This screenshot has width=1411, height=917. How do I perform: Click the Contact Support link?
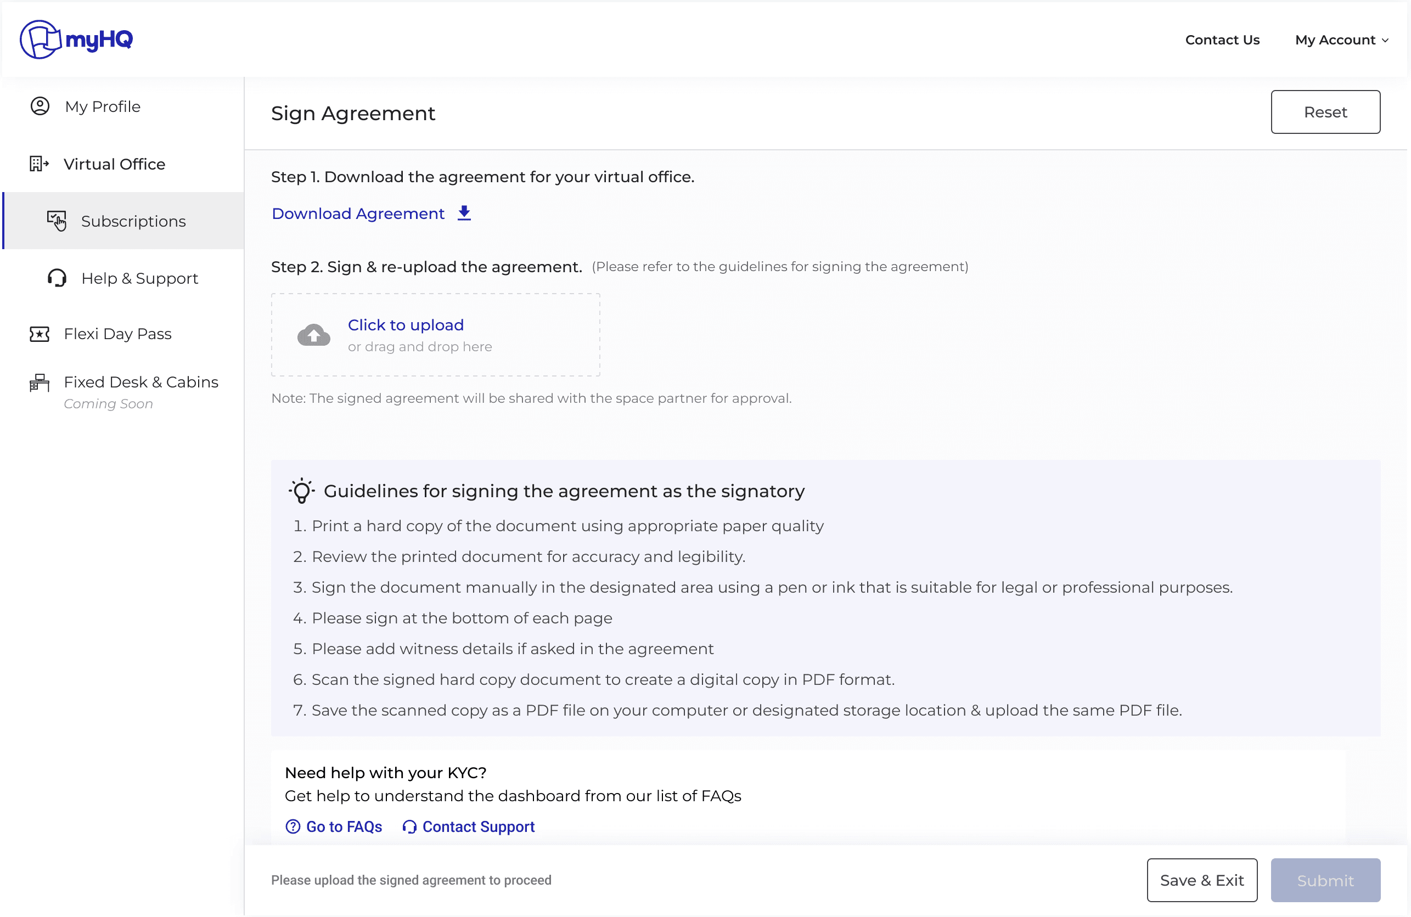point(478,826)
